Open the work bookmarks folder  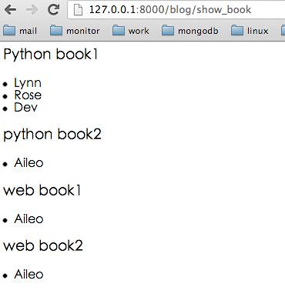[x=131, y=31]
